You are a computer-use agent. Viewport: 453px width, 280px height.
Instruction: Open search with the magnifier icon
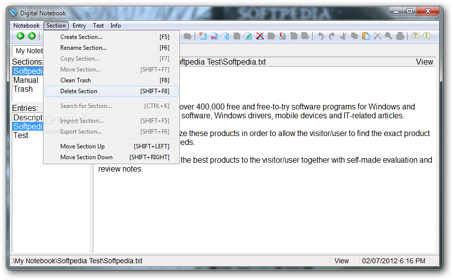click(x=389, y=36)
